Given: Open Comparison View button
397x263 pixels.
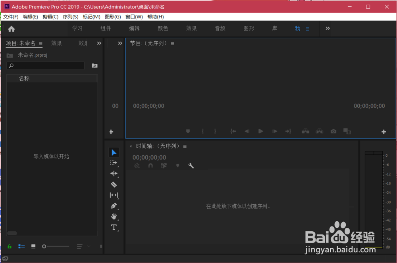Looking at the screenshot, I should pyautogui.click(x=347, y=131).
